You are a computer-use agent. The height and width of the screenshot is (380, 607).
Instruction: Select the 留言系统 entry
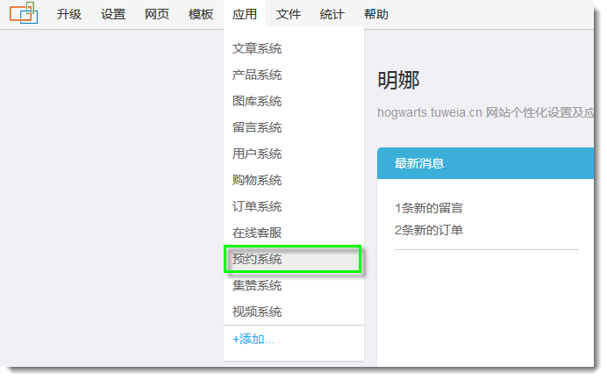click(257, 128)
